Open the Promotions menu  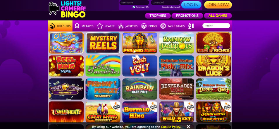pyautogui.click(x=187, y=16)
